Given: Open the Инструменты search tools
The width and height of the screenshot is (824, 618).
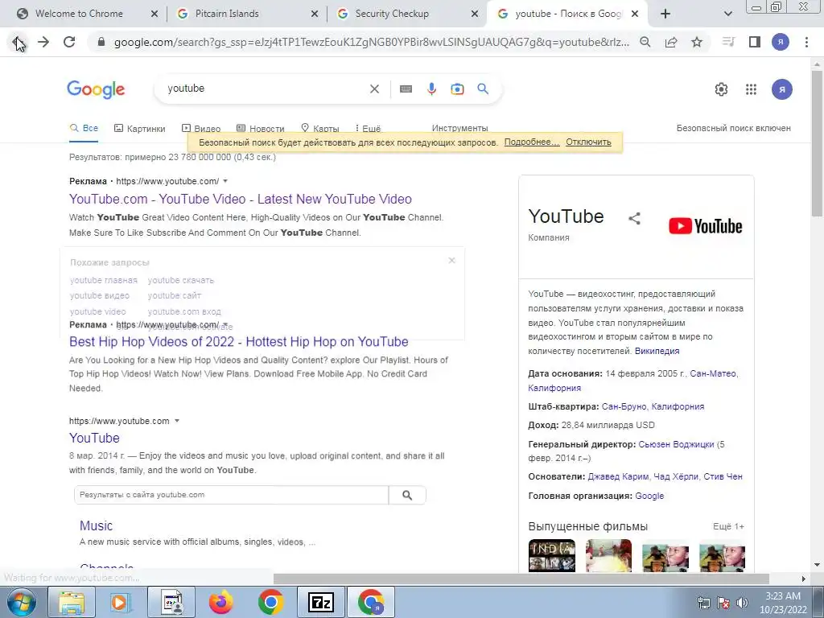Looking at the screenshot, I should 459,128.
